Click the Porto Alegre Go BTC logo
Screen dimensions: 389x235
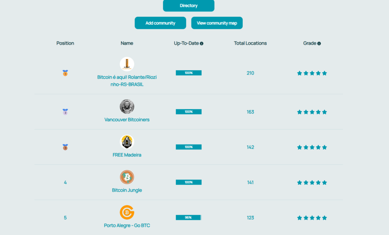point(127,213)
